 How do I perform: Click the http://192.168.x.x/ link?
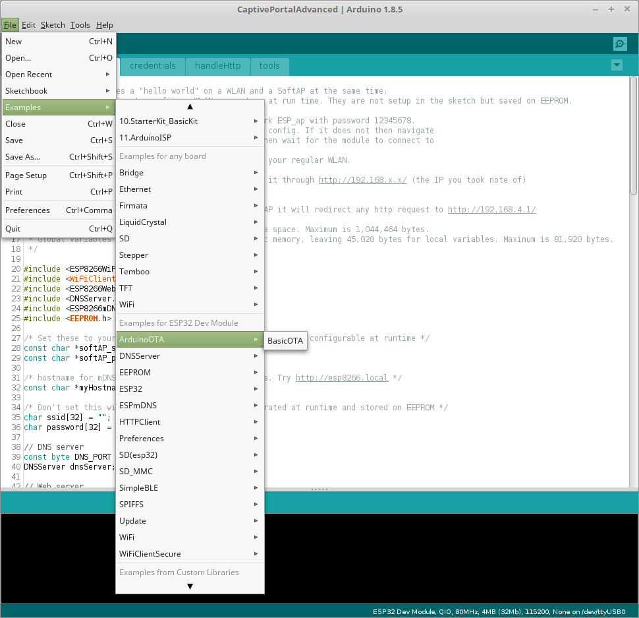point(362,180)
